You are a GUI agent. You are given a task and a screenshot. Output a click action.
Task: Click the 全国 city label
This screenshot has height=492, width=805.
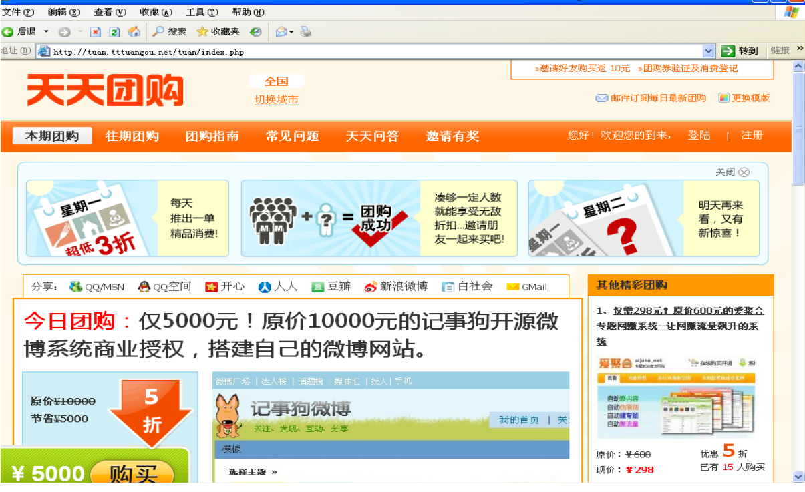[277, 81]
